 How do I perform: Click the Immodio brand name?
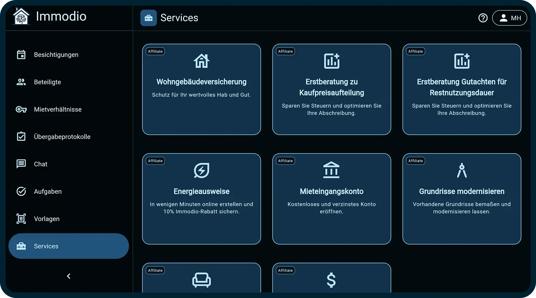[x=61, y=16]
